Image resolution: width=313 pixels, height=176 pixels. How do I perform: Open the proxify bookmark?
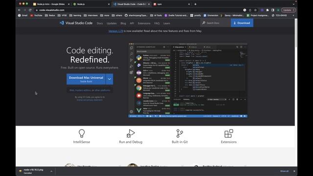pyautogui.click(x=196, y=15)
